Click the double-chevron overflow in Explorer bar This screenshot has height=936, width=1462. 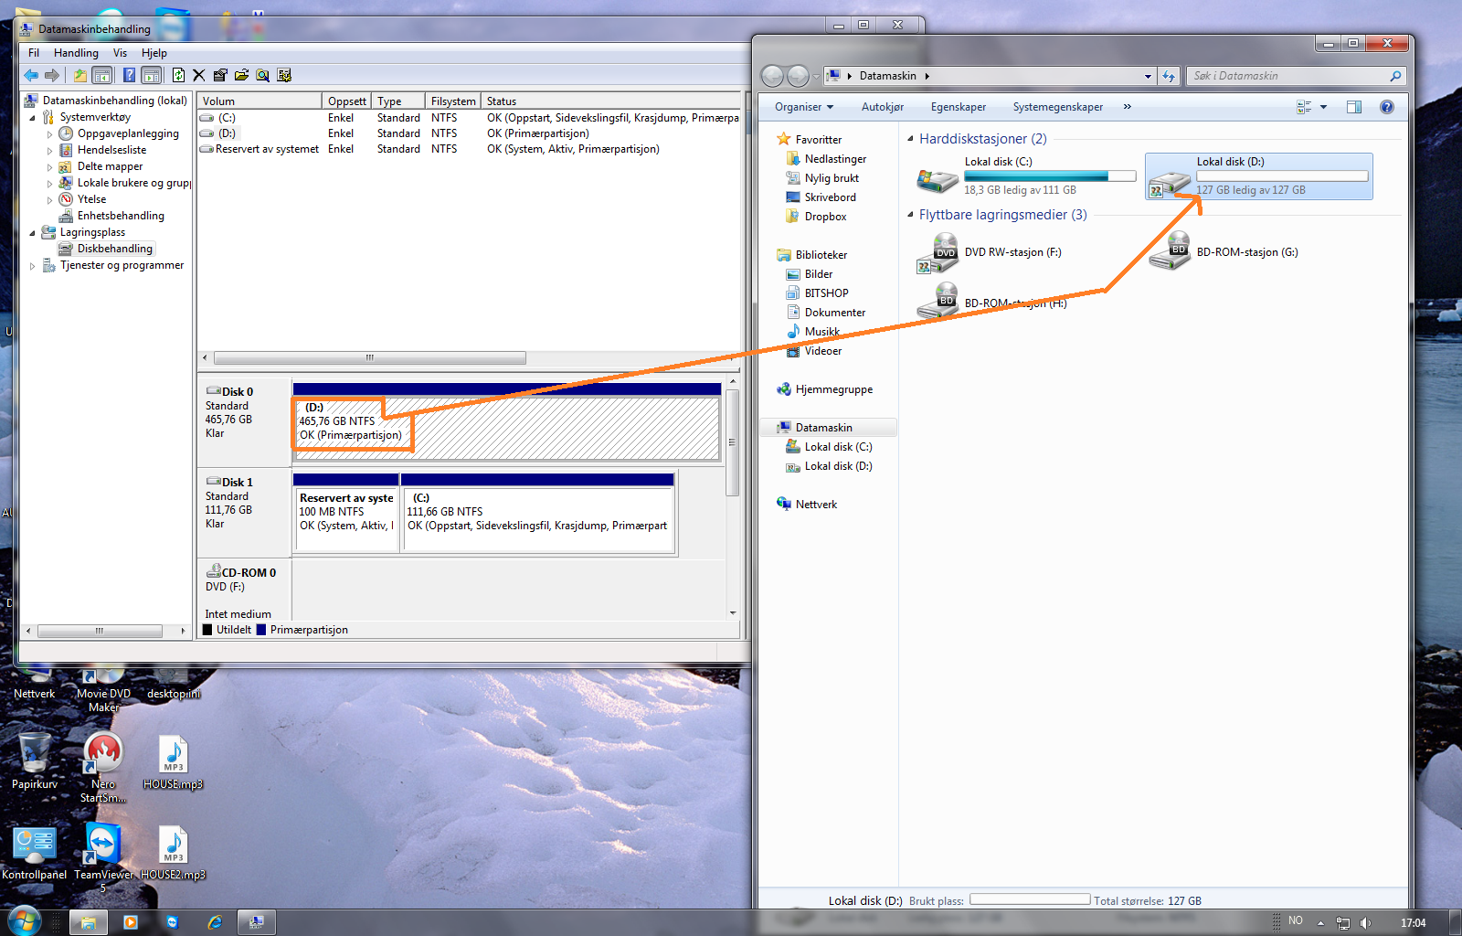pos(1127,107)
